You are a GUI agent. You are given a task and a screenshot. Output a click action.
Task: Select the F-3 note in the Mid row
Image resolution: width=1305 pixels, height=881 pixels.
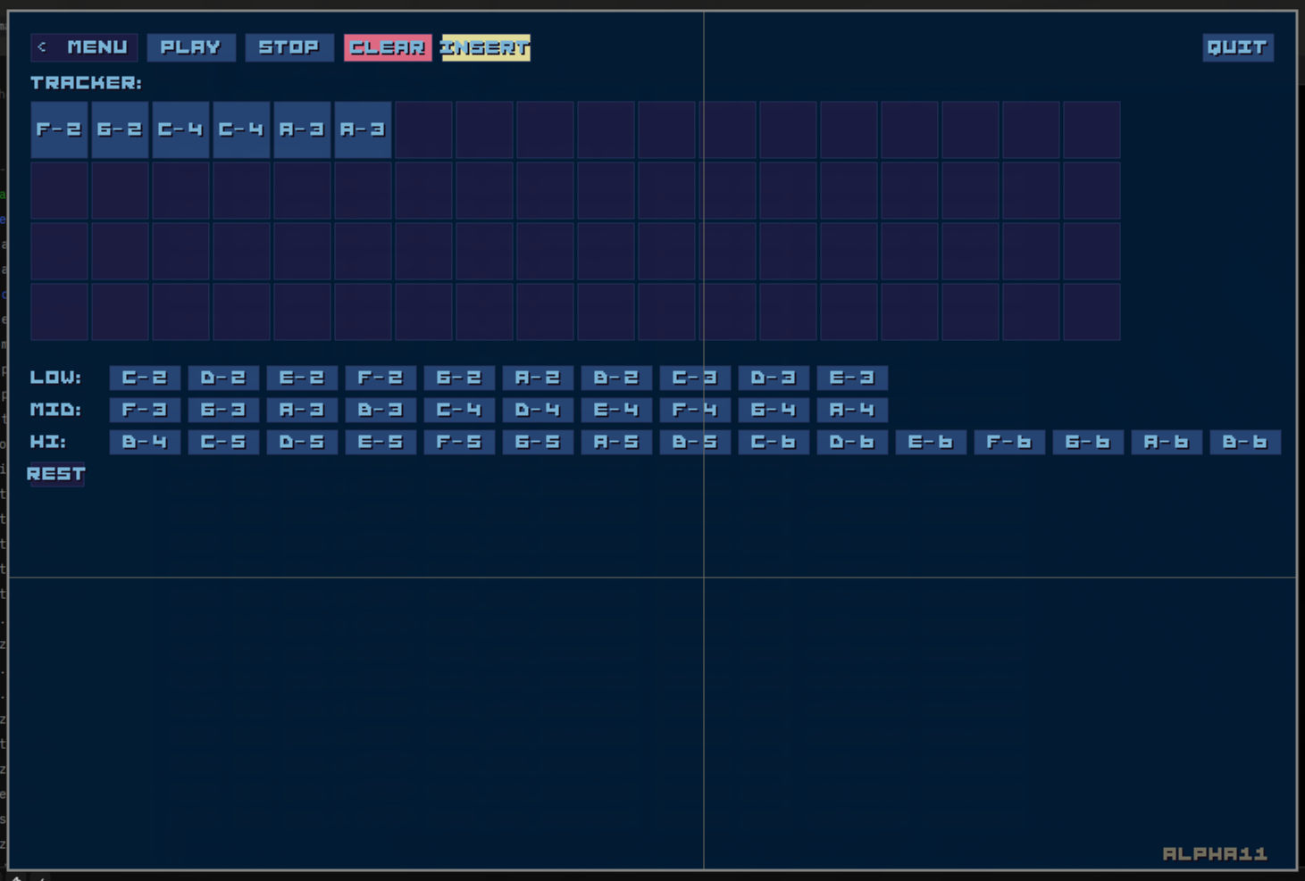pyautogui.click(x=145, y=410)
